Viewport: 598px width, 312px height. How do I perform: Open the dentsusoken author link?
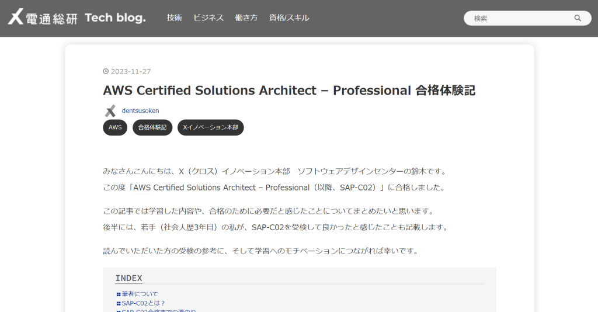[140, 110]
